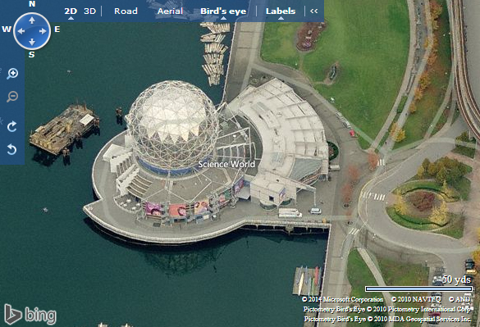Click the Microsoft Corporation copyright notice
Viewport: 480px width, 327px height.
(x=342, y=299)
